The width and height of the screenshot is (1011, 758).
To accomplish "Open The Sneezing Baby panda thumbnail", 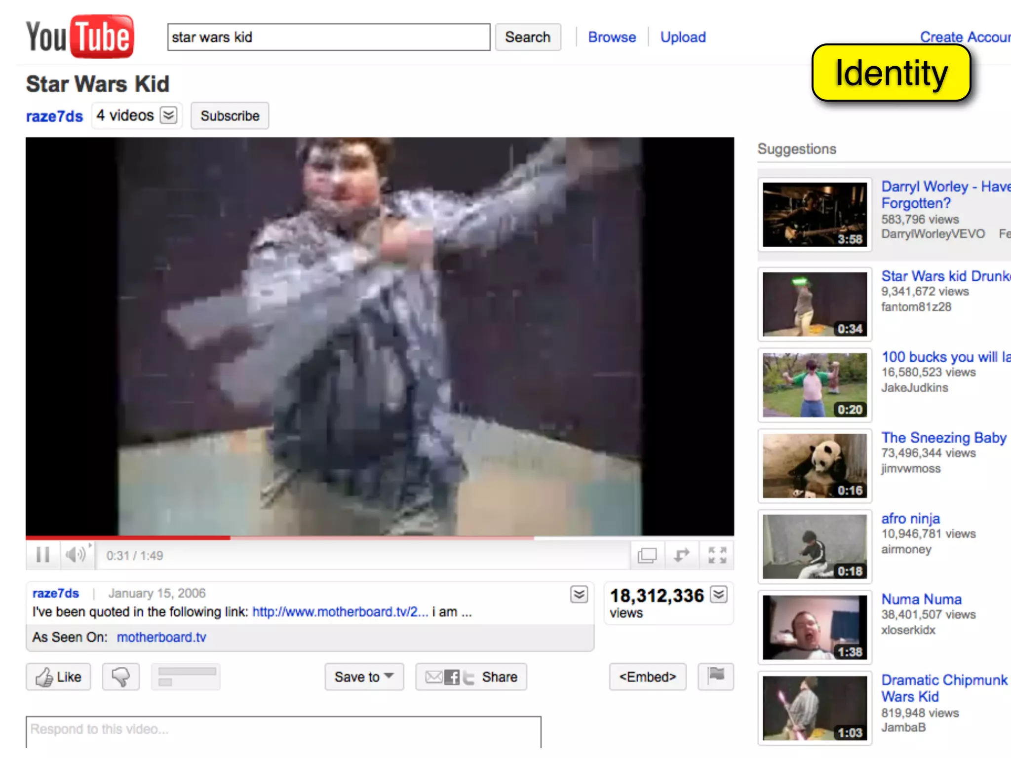I will pyautogui.click(x=815, y=466).
